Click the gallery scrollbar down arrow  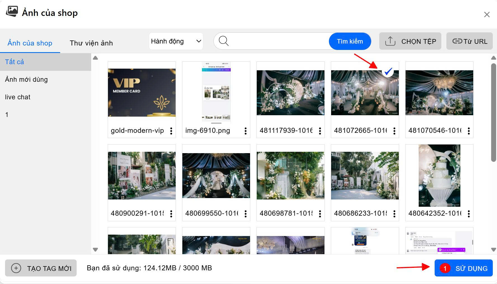click(494, 250)
